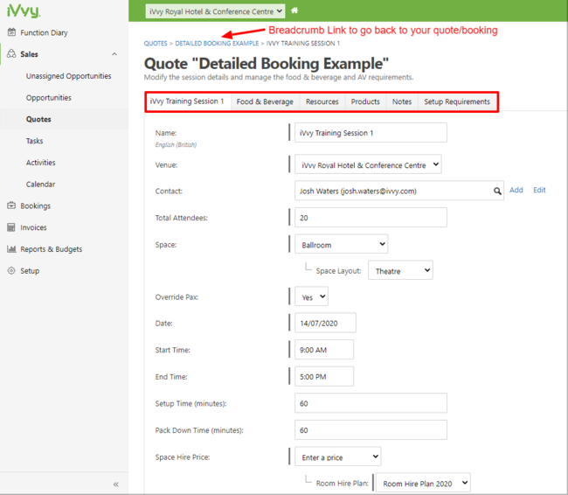Open the Space dropdown showing Ballroom

341,244
